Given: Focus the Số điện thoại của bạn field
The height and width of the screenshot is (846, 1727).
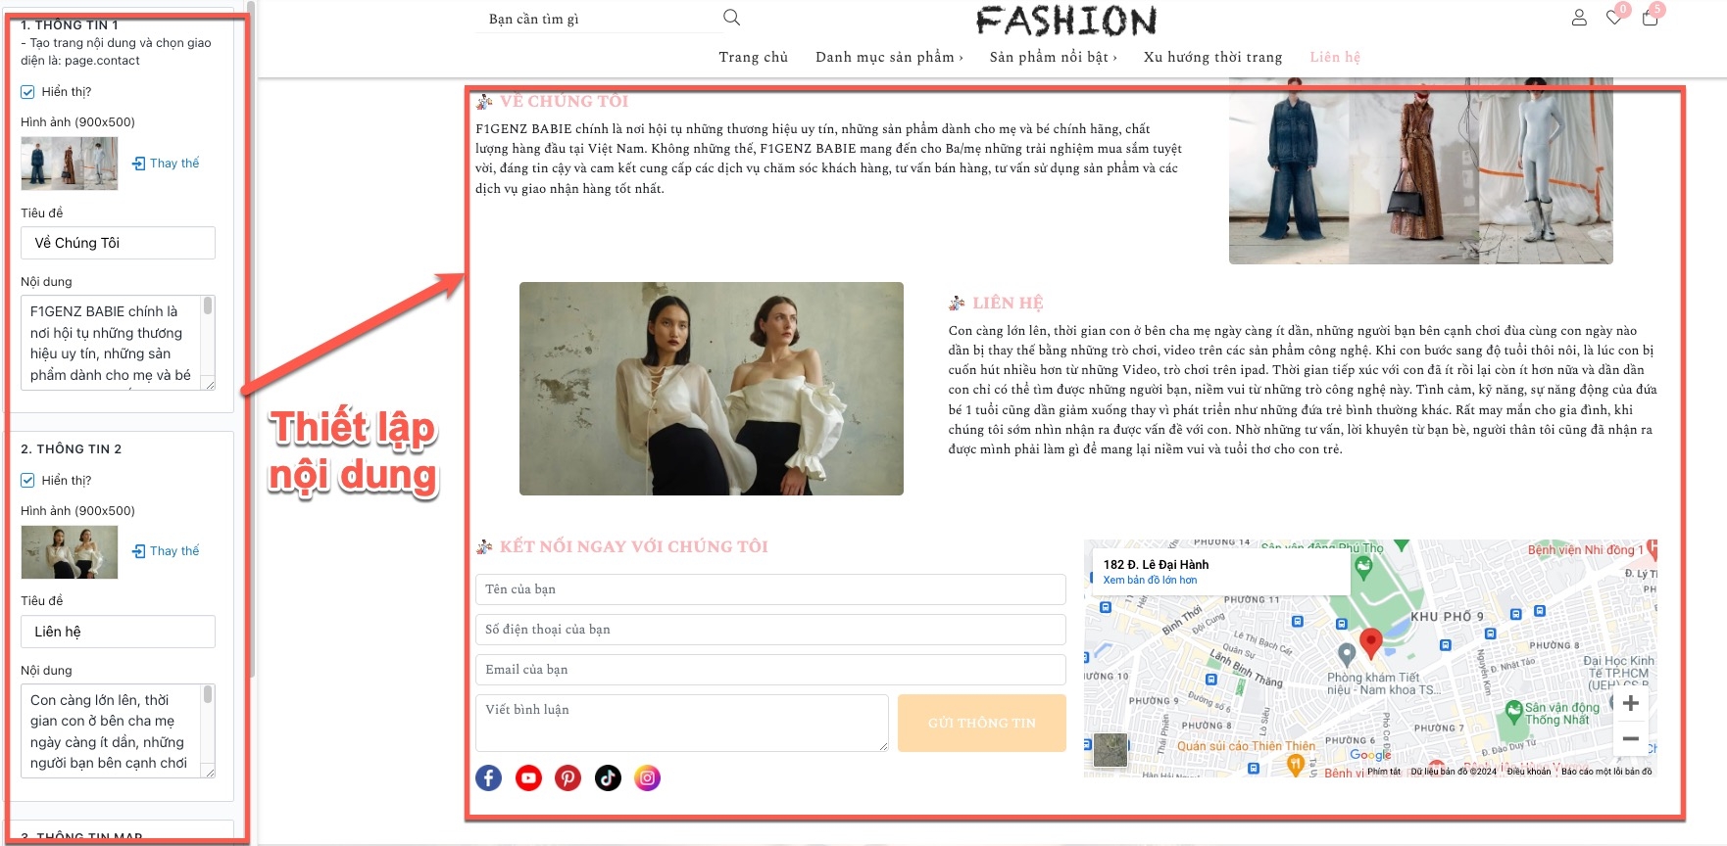Looking at the screenshot, I should tap(770, 630).
